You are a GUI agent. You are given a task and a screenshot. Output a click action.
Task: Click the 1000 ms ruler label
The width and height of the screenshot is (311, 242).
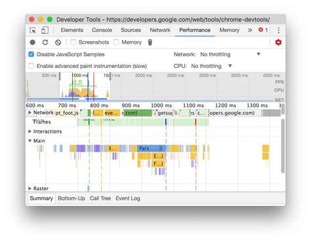[161, 105]
